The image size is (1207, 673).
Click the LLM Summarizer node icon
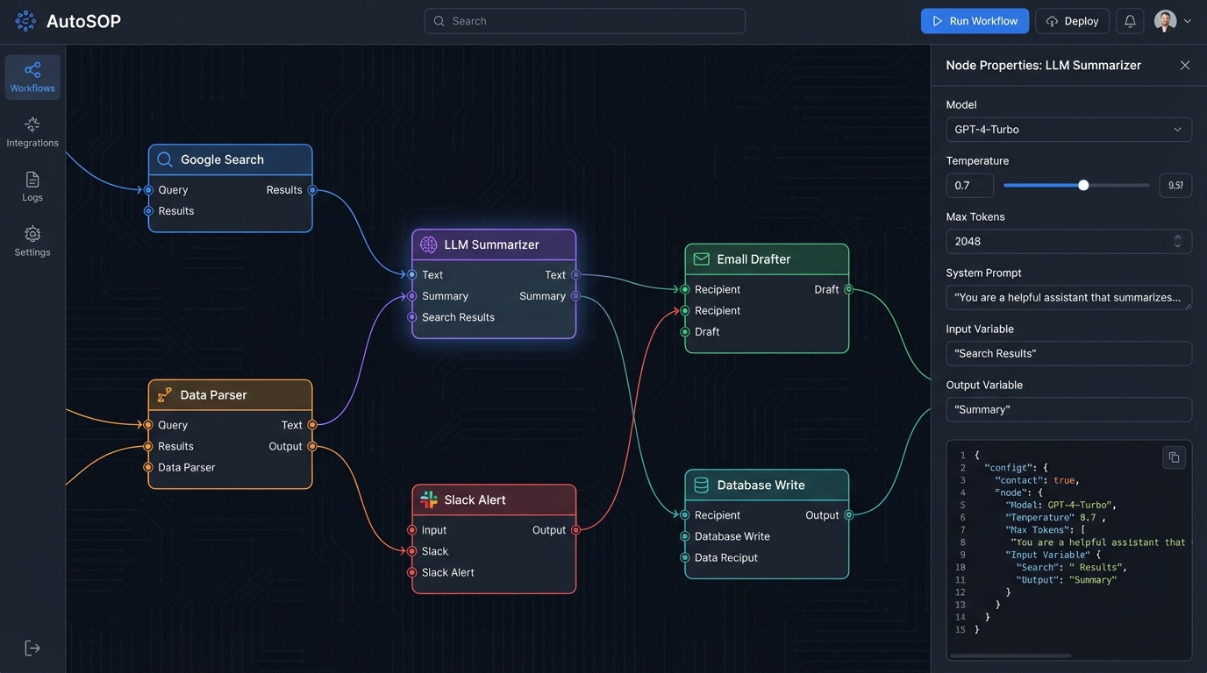coord(428,244)
